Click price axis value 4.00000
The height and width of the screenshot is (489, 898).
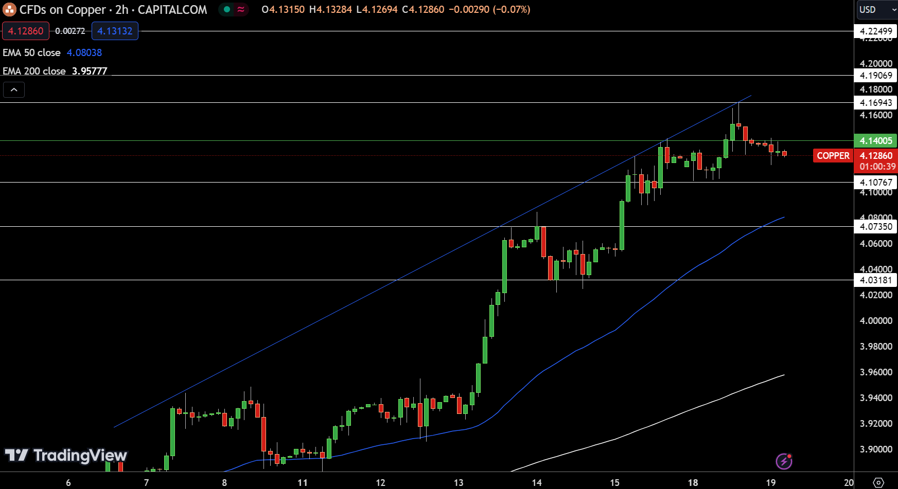click(876, 320)
